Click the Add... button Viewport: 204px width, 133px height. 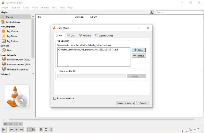139,50
